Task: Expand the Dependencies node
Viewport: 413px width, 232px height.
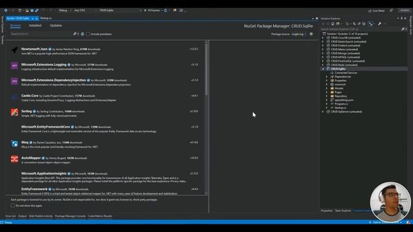Action: pos(327,77)
